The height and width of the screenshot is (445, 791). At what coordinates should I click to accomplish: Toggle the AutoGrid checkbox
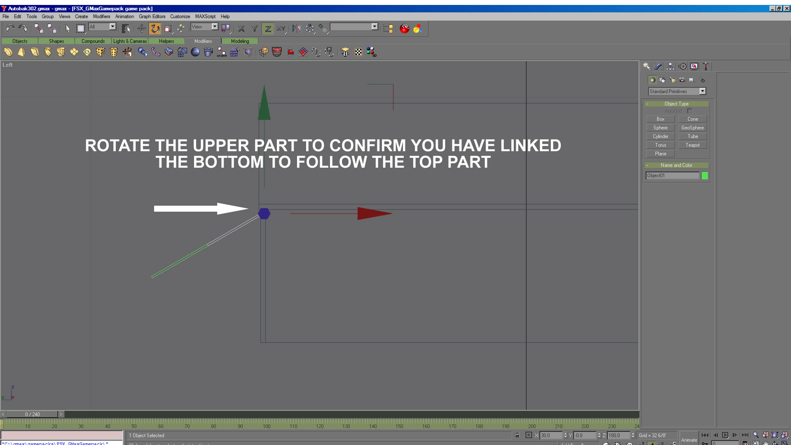[x=690, y=111]
